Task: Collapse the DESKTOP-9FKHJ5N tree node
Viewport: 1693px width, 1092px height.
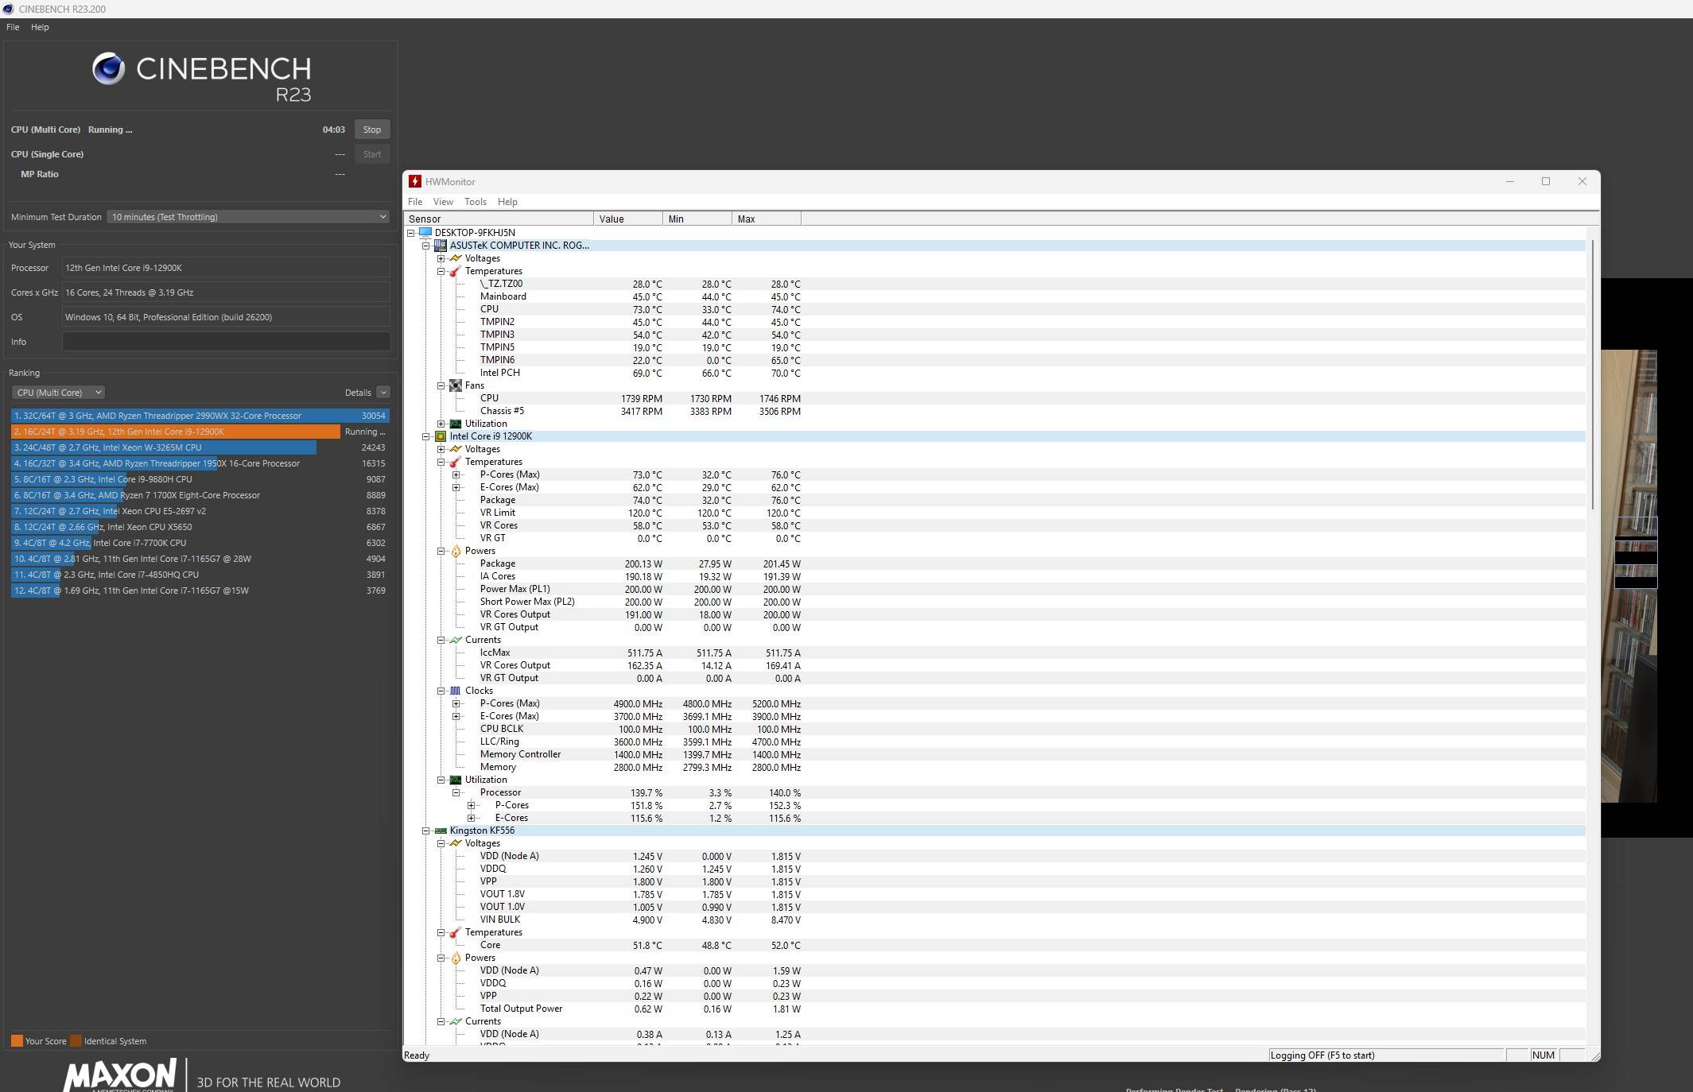Action: click(x=411, y=233)
